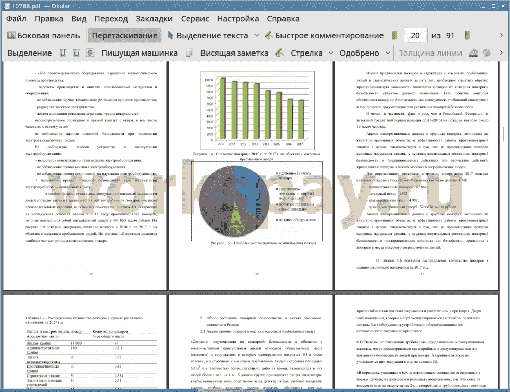Activate Выделение текста selection mode
This screenshot has width=510, height=392.
pyautogui.click(x=208, y=35)
